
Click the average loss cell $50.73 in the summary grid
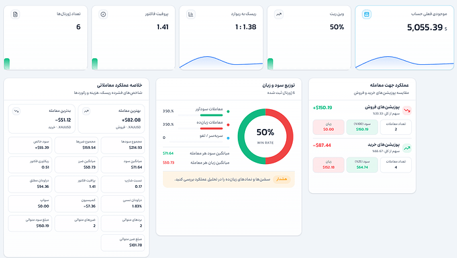coord(76,165)
